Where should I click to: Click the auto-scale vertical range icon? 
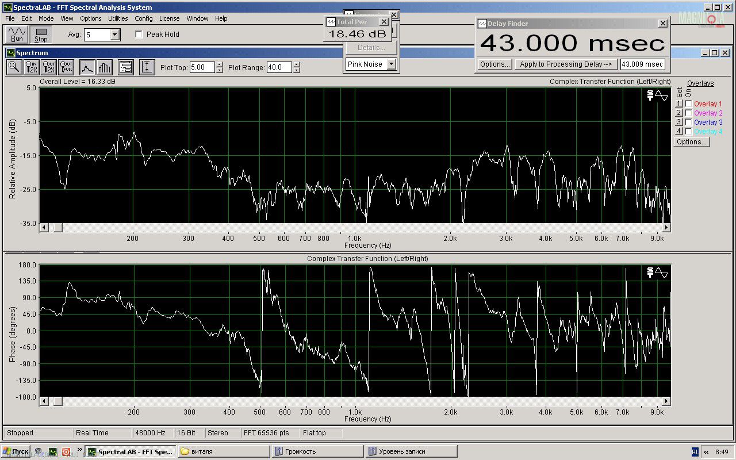(x=147, y=67)
